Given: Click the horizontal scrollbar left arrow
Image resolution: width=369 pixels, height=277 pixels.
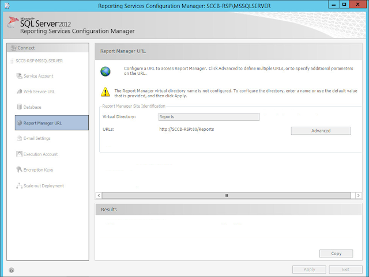Looking at the screenshot, I should tap(99, 195).
